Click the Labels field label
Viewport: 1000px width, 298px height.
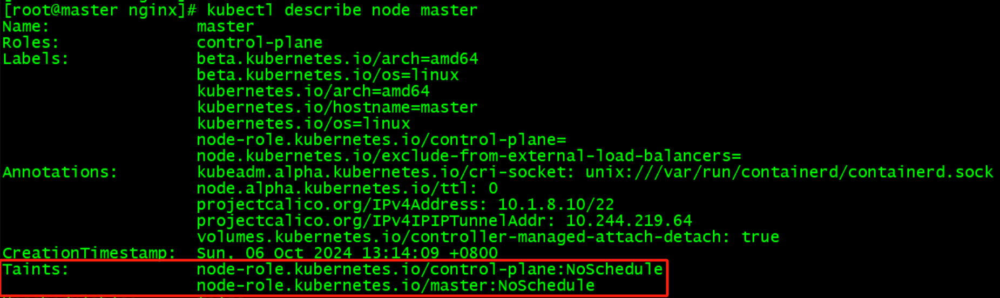point(36,59)
